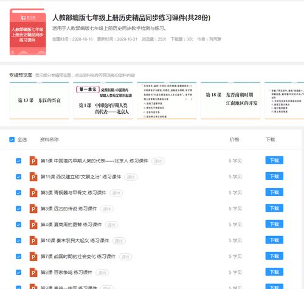Open 第3课 远古的传说 练习课件
Screen dimensions: 304x289
tap(69, 209)
